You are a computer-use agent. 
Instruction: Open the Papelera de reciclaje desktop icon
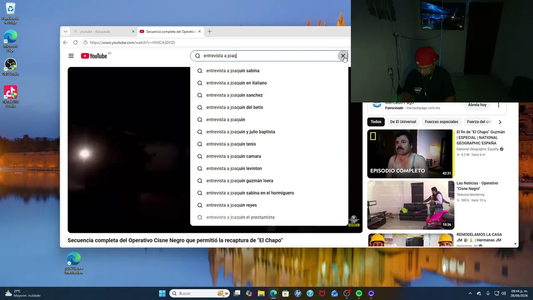click(10, 14)
